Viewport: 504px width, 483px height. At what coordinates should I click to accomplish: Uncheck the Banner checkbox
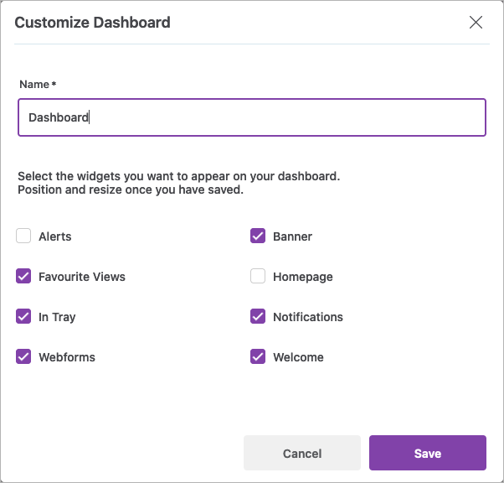click(x=258, y=236)
